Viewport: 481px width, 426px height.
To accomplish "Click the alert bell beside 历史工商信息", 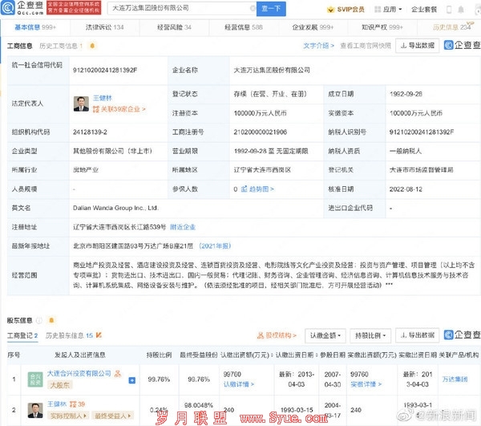I will (92, 46).
